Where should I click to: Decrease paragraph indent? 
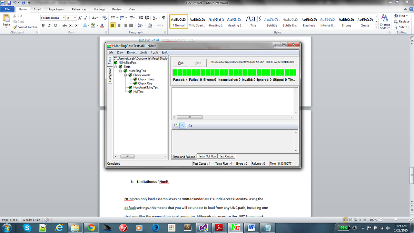pos(141,18)
